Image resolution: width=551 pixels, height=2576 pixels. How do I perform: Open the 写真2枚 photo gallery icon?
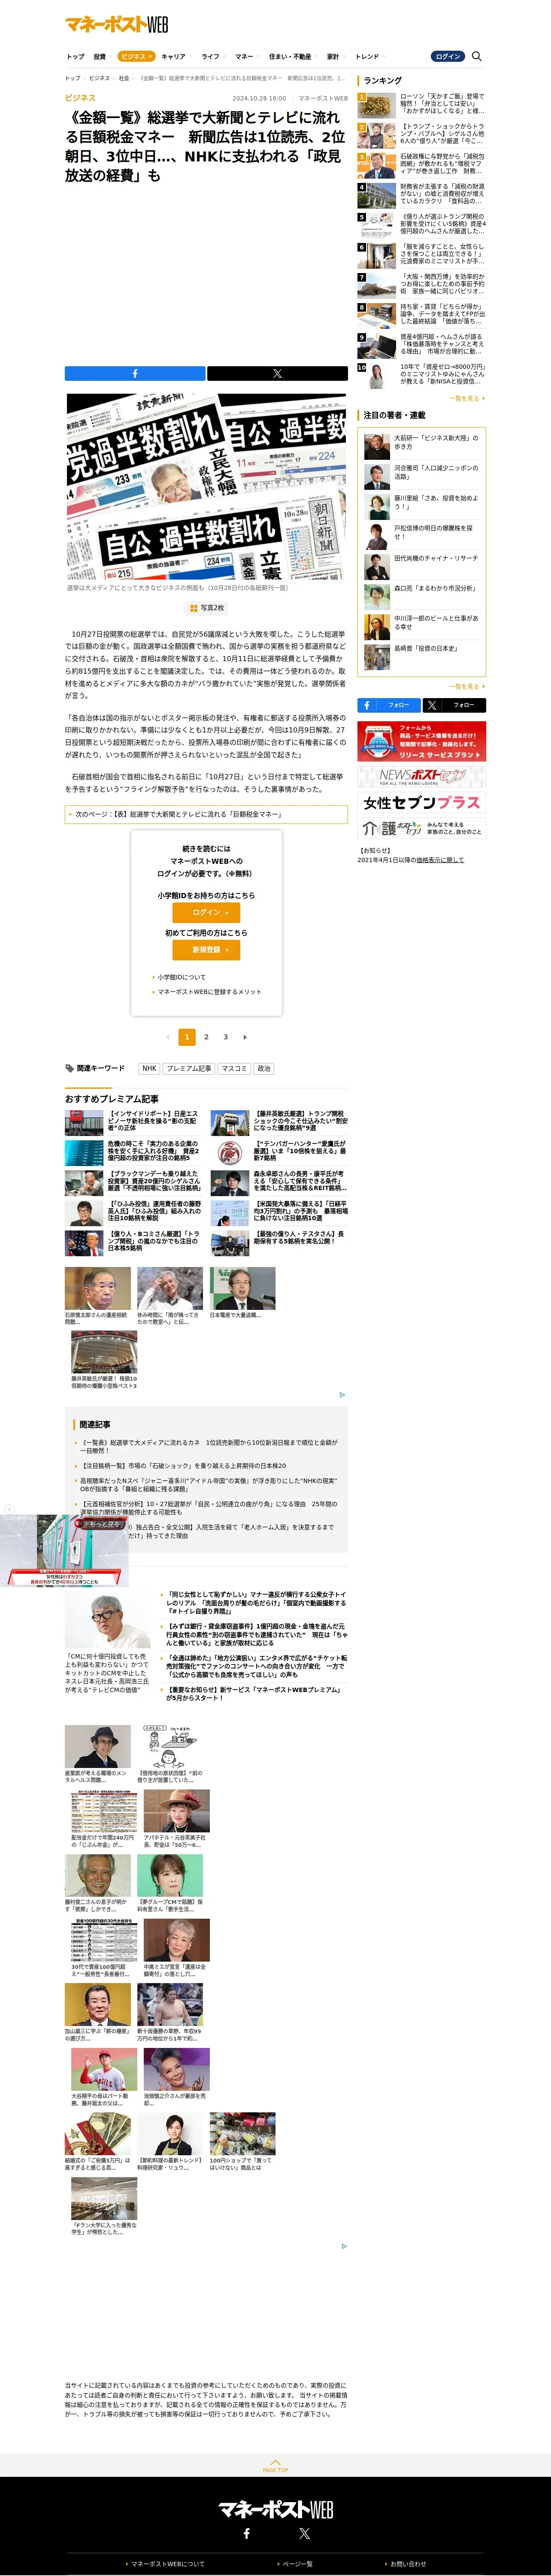(x=207, y=607)
